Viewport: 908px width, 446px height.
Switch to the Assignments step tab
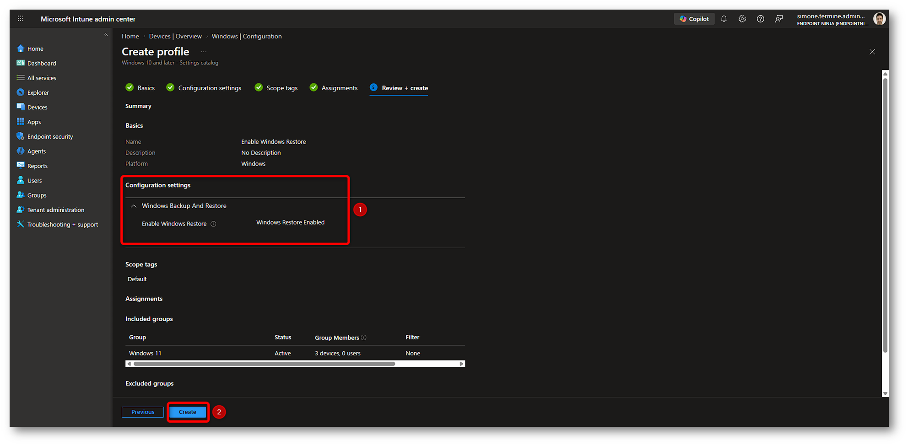click(334, 88)
